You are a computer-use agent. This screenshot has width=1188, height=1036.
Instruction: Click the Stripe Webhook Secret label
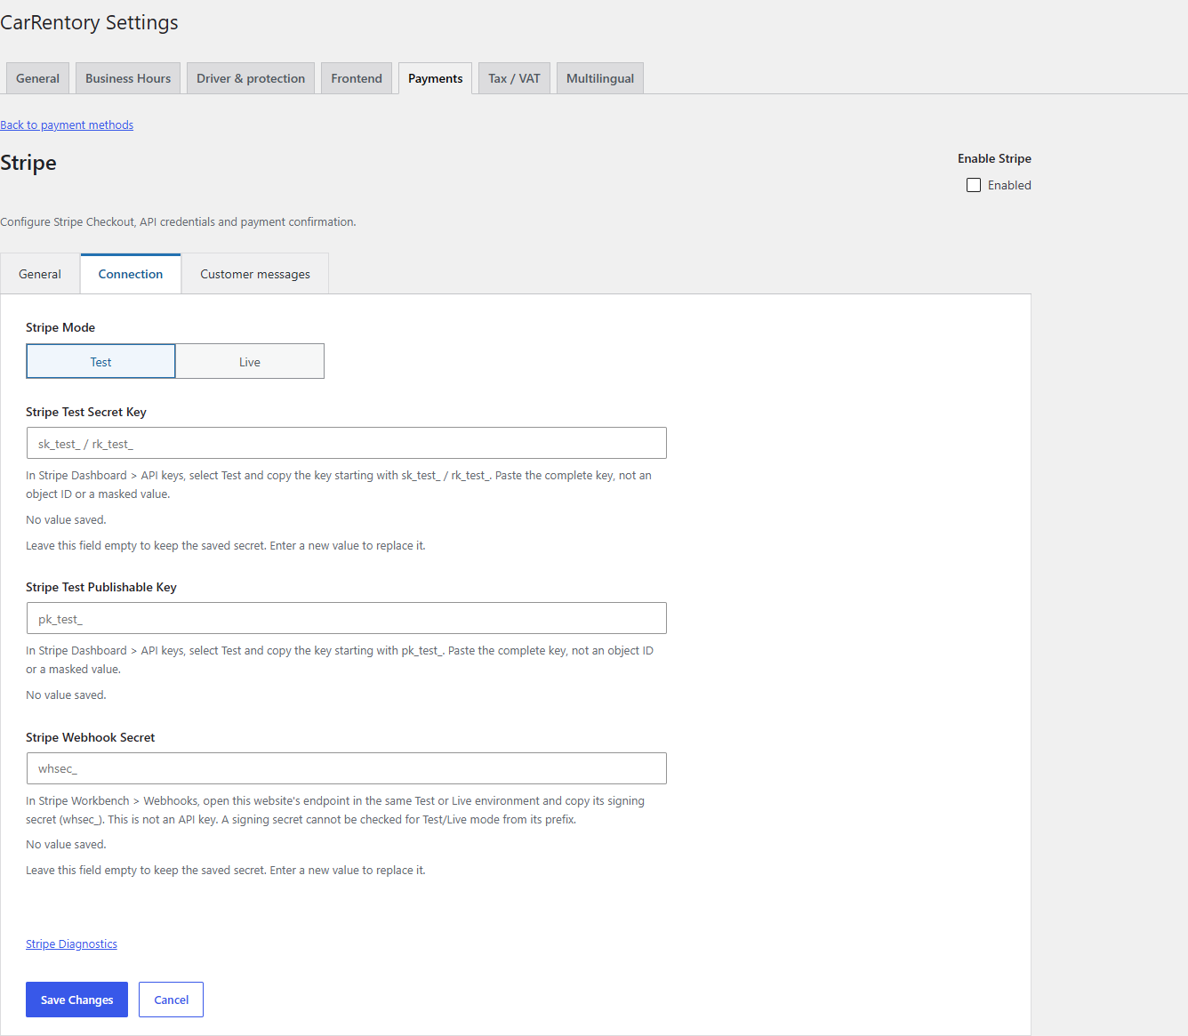91,737
